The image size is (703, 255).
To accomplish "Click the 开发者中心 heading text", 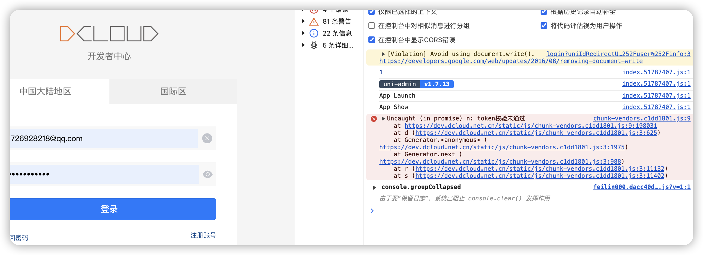I will (109, 56).
